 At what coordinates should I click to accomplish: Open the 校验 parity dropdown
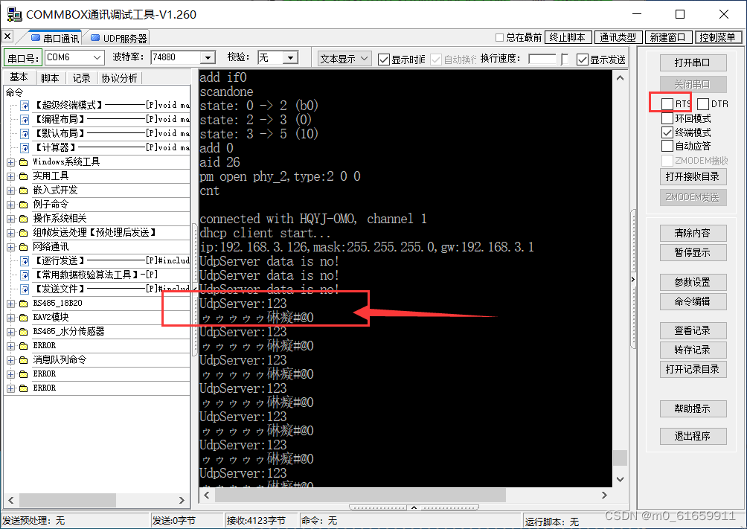click(x=290, y=58)
